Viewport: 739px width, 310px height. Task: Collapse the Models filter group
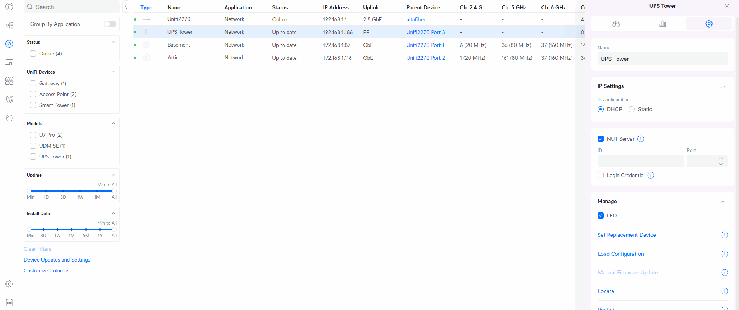(114, 124)
